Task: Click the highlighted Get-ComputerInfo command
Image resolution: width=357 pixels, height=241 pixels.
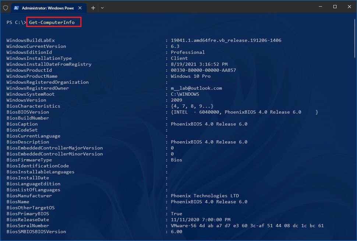Action: [53, 22]
